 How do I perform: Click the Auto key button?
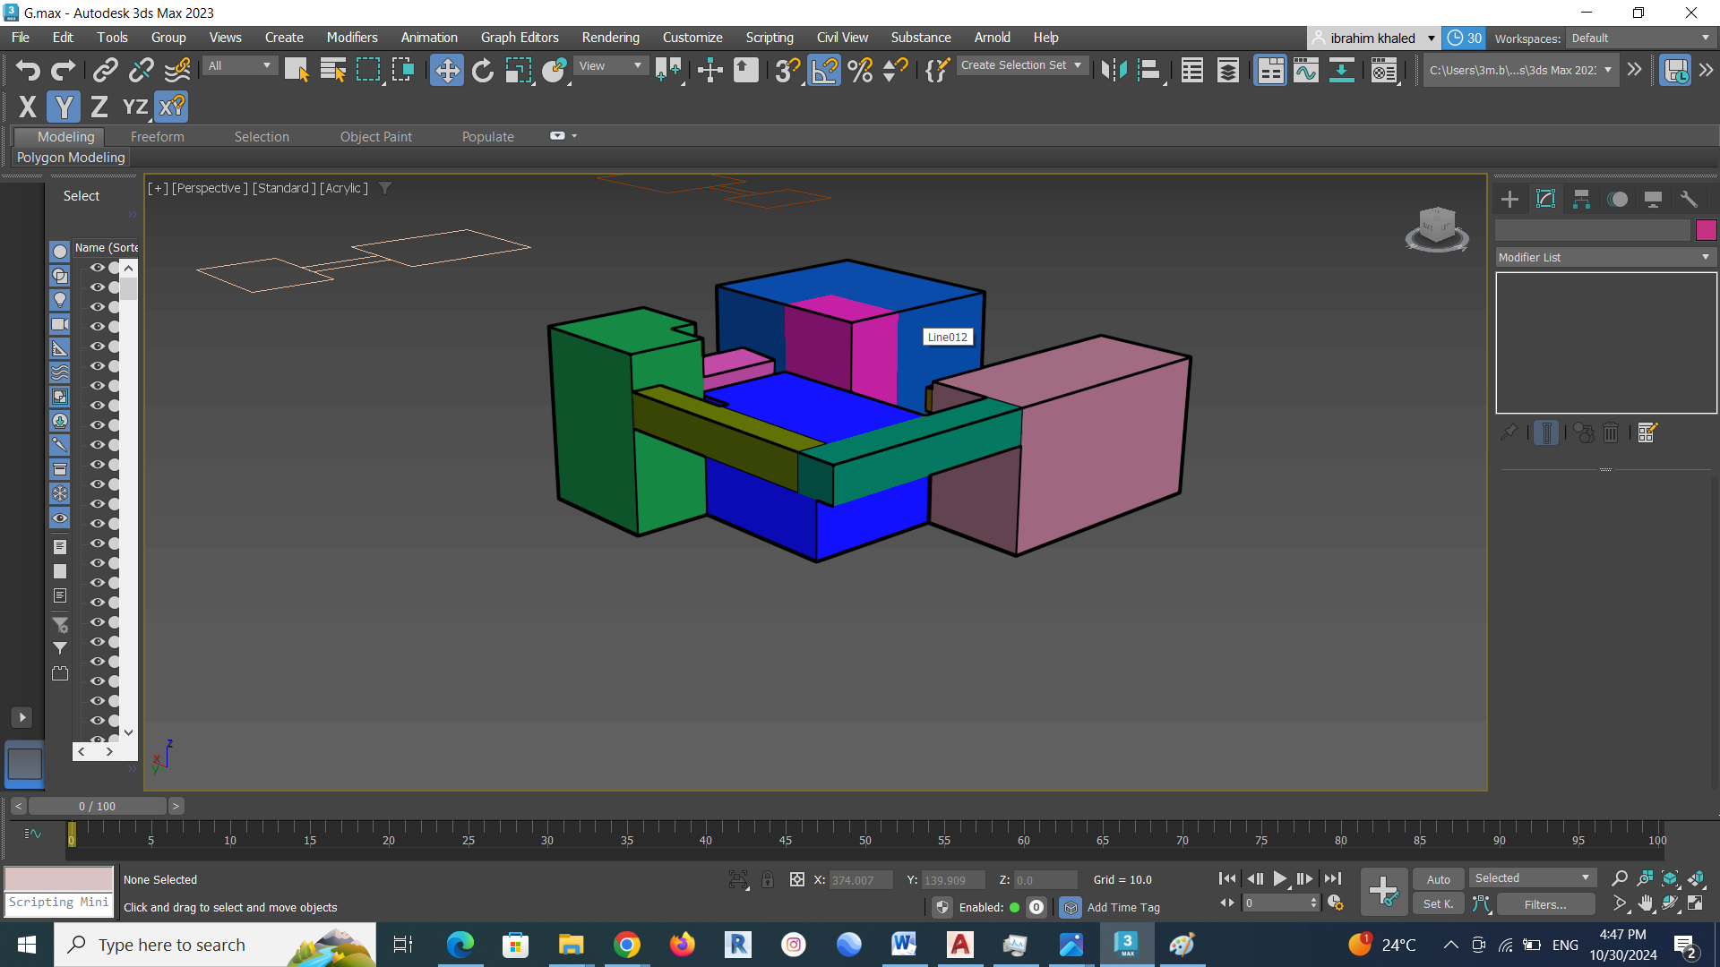pos(1439,879)
